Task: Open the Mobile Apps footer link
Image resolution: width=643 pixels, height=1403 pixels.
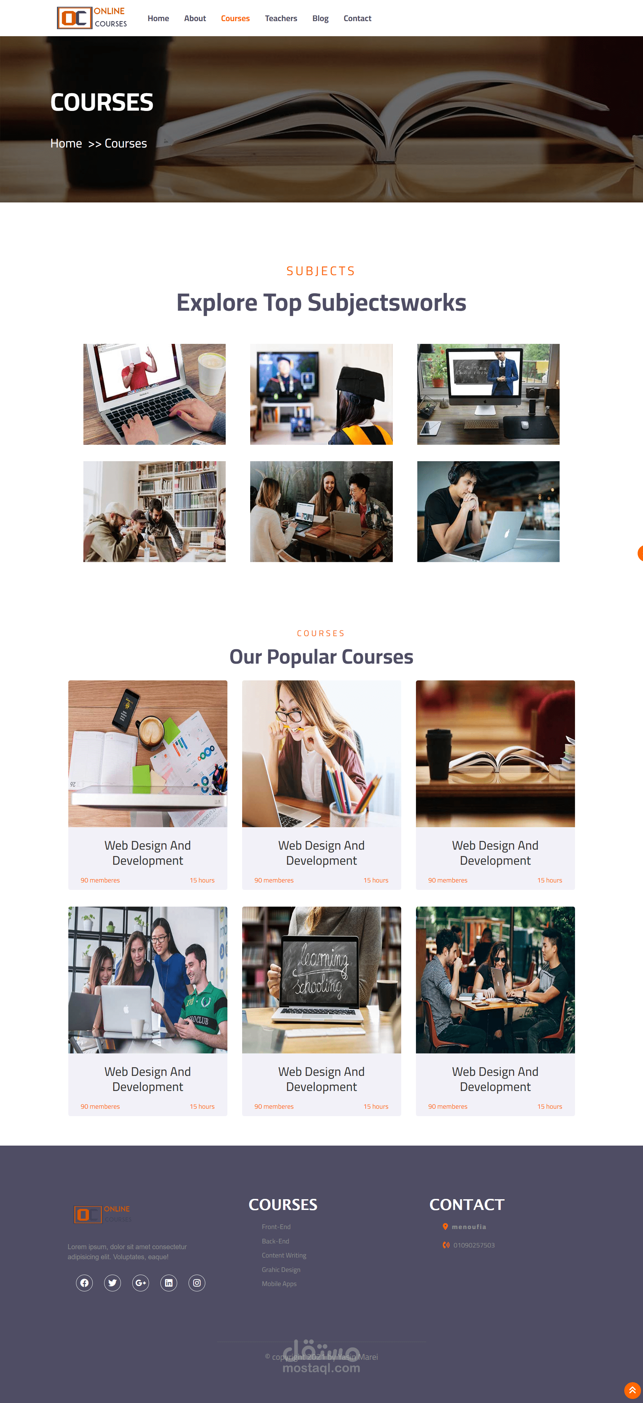Action: tap(279, 1284)
